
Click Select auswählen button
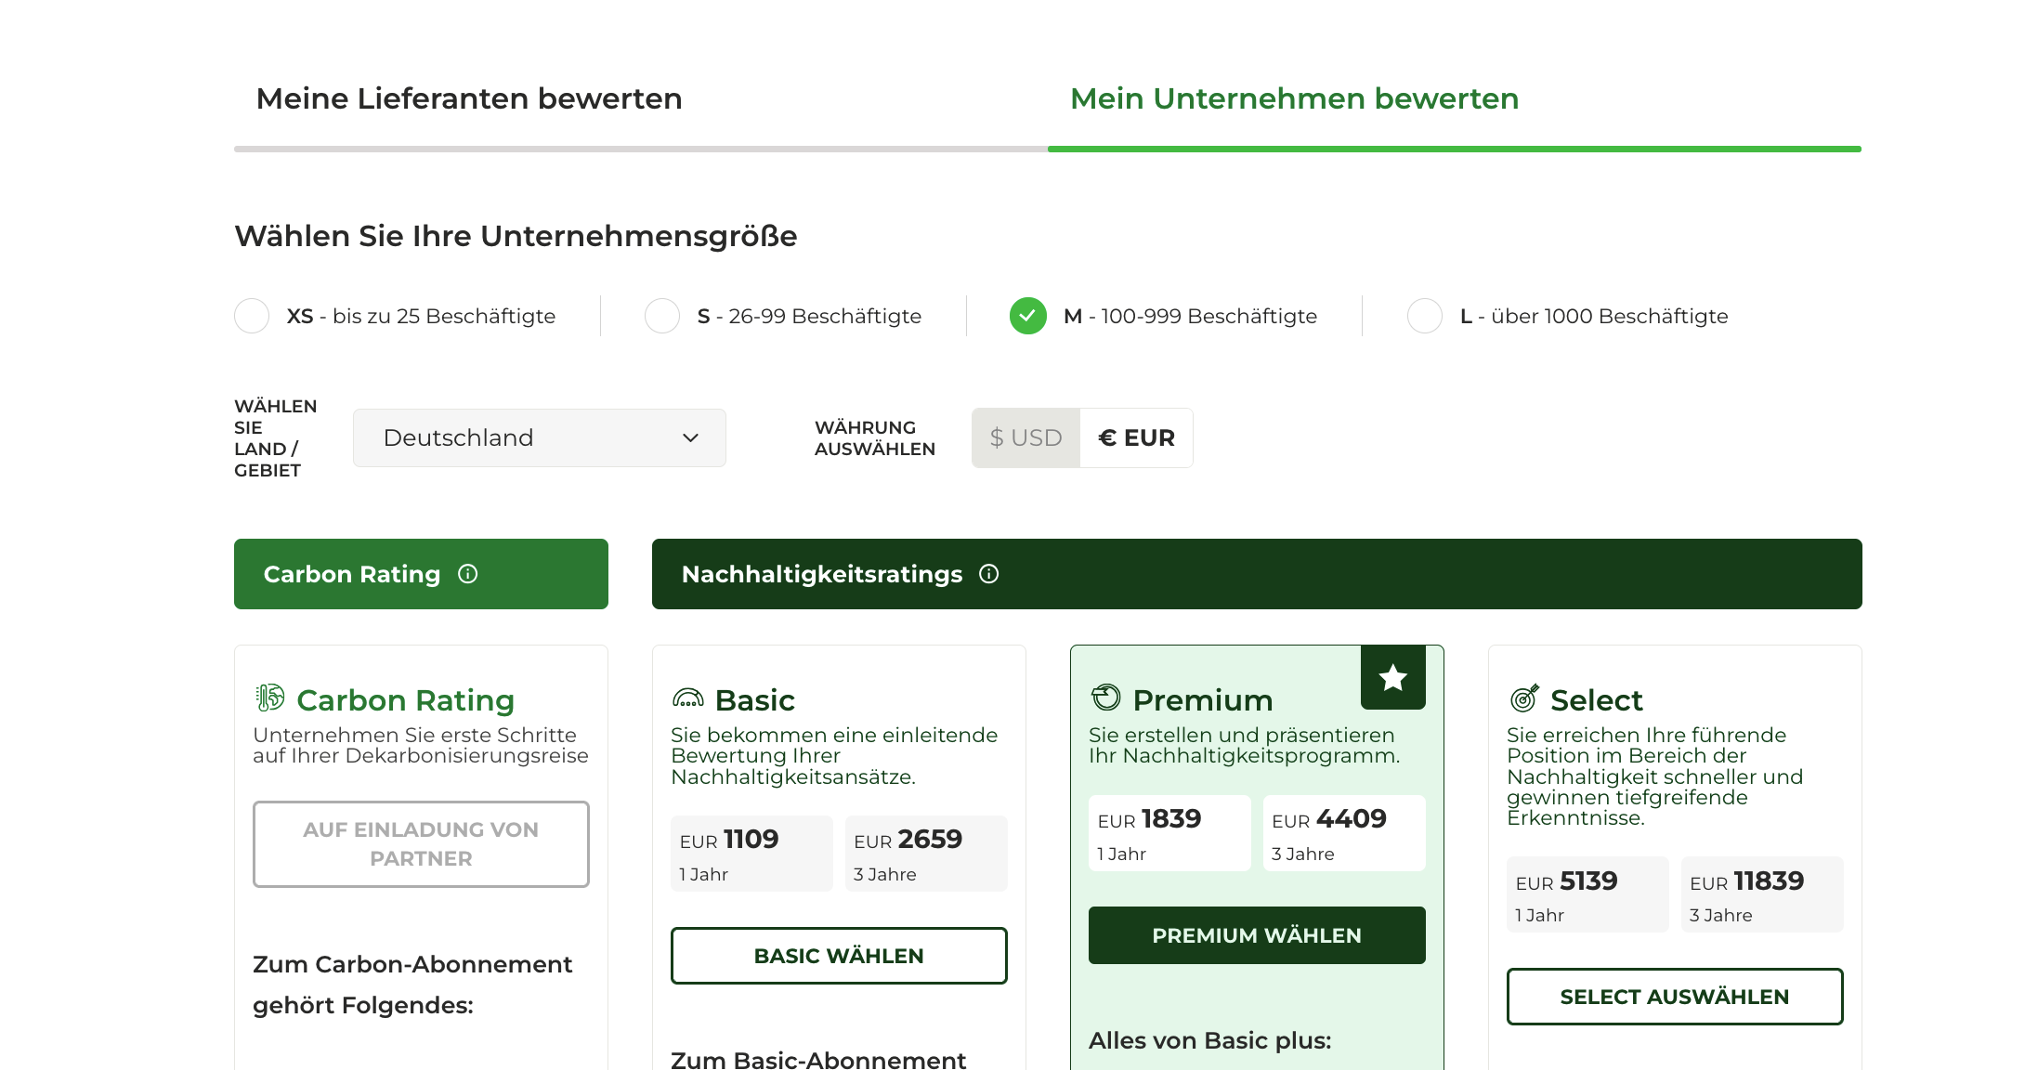click(x=1675, y=997)
